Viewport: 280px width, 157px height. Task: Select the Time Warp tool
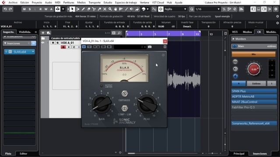click(121, 9)
